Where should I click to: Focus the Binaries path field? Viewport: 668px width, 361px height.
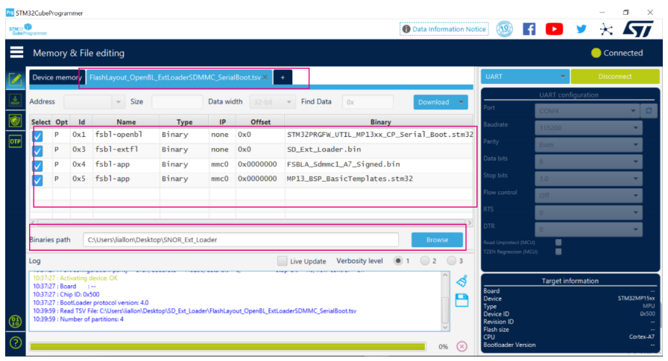click(x=241, y=240)
